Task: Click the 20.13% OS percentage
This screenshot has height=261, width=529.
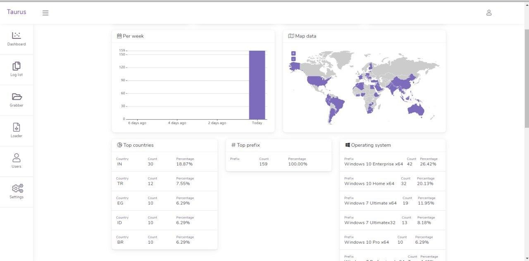Action: (x=425, y=183)
